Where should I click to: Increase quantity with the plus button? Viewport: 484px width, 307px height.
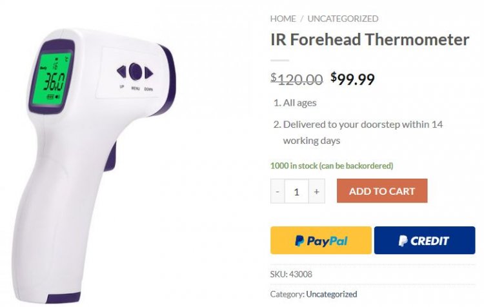tap(316, 192)
